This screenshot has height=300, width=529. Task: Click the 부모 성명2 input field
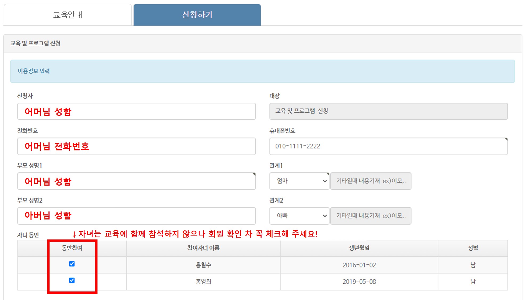point(136,216)
